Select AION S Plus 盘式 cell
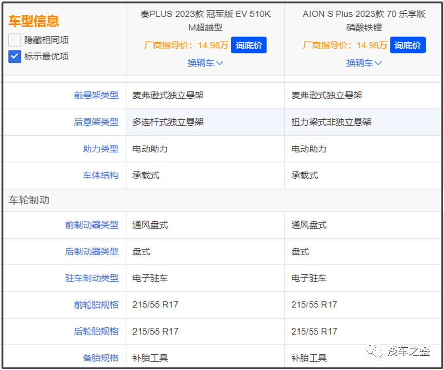The width and height of the screenshot is (444, 370). click(x=363, y=252)
